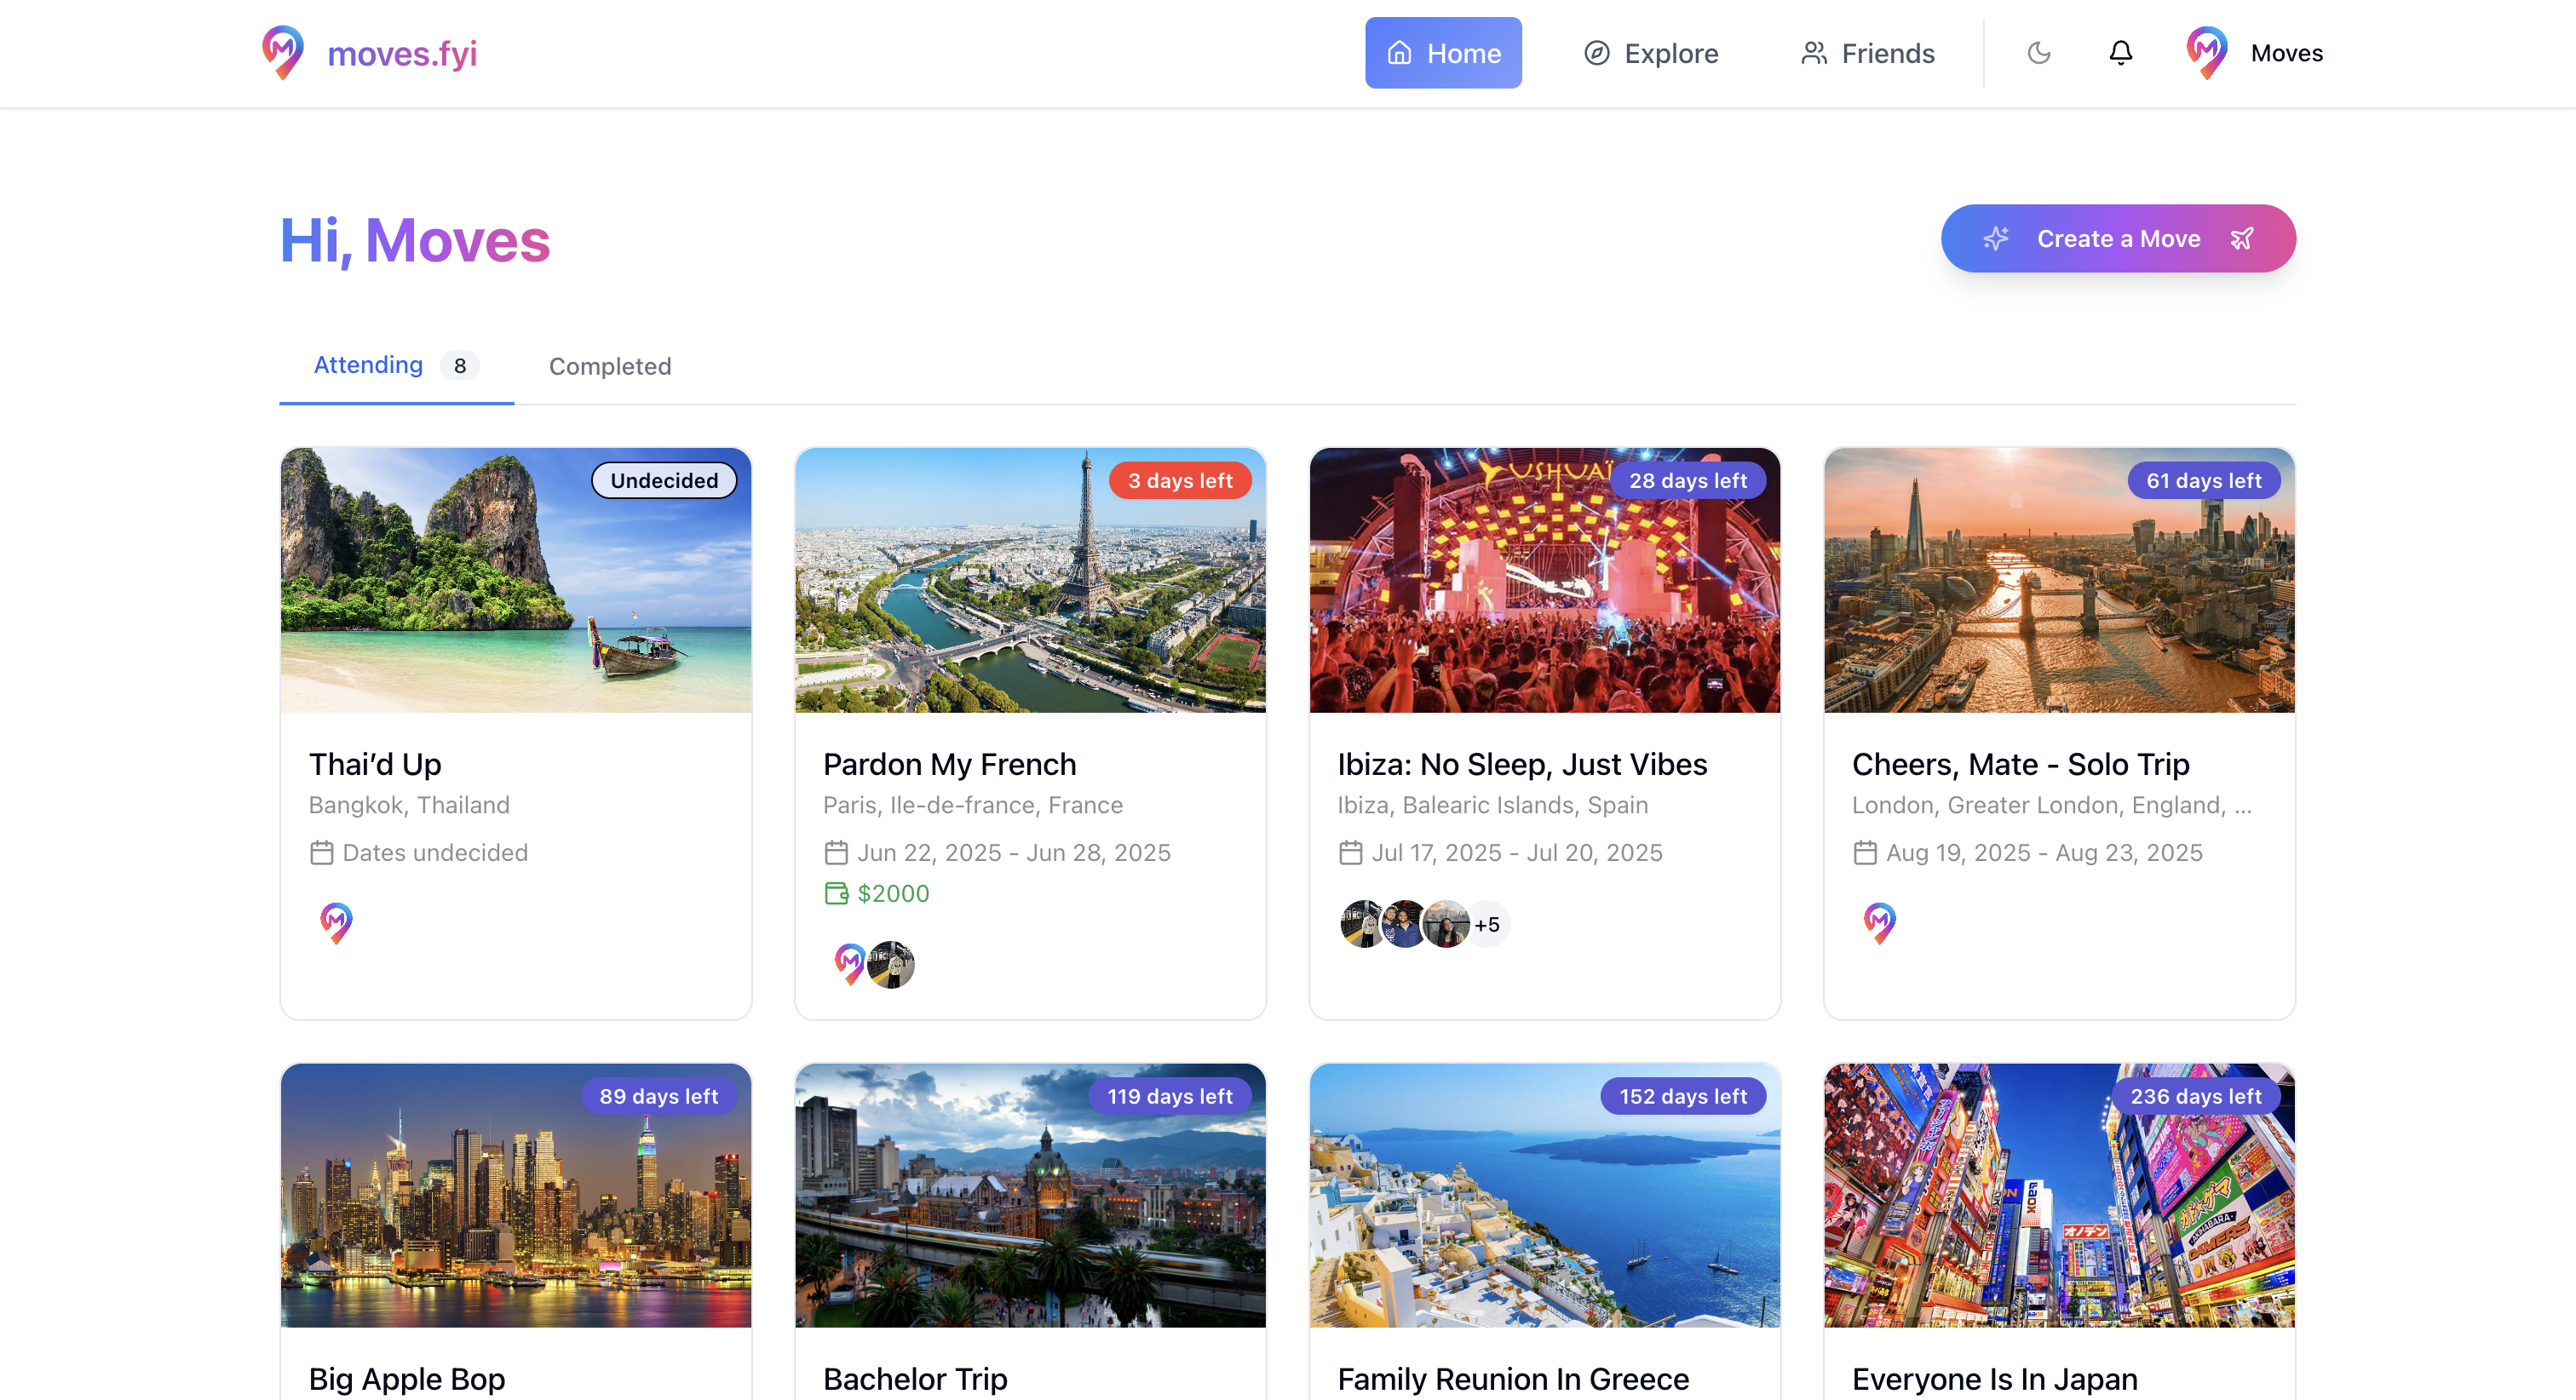The image size is (2576, 1400).
Task: Select the Attending tab
Action: click(x=368, y=365)
